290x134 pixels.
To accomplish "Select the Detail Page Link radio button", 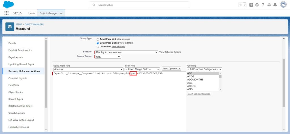I will (x=98, y=39).
